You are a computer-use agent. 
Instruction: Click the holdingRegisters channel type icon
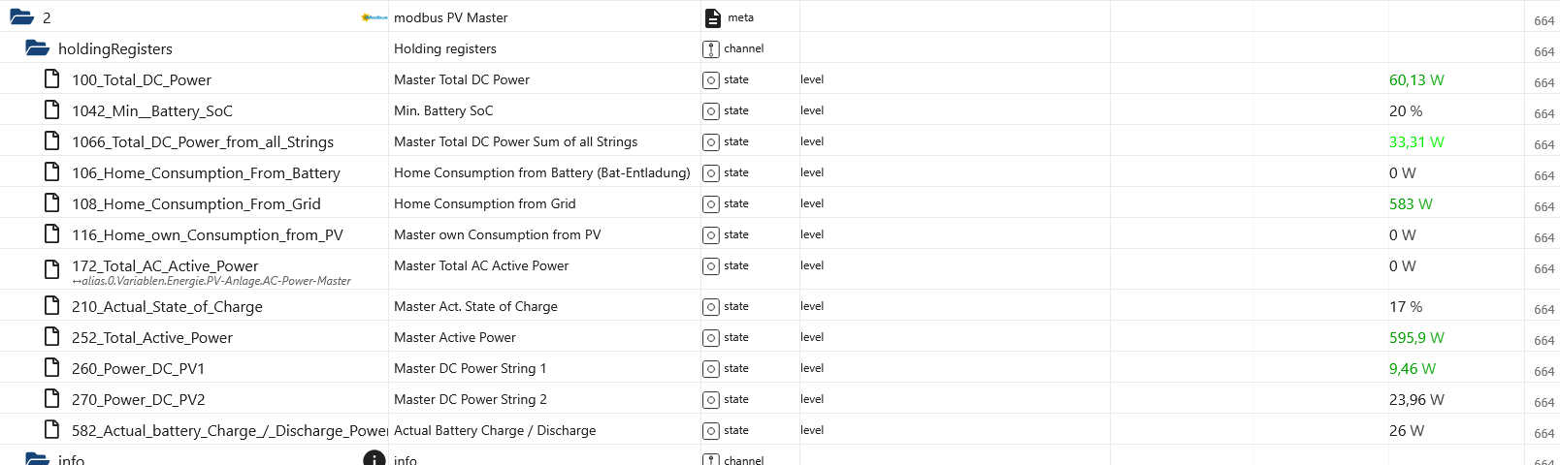tap(711, 48)
